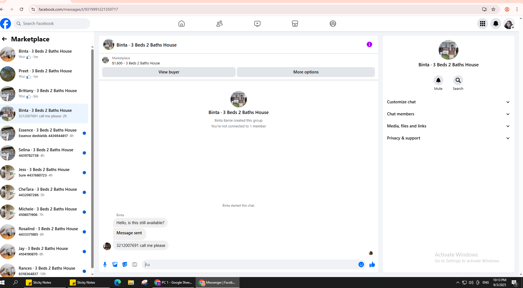
Task: Open Preet 3 Beds 2 Baths House chat
Action: coord(44,74)
